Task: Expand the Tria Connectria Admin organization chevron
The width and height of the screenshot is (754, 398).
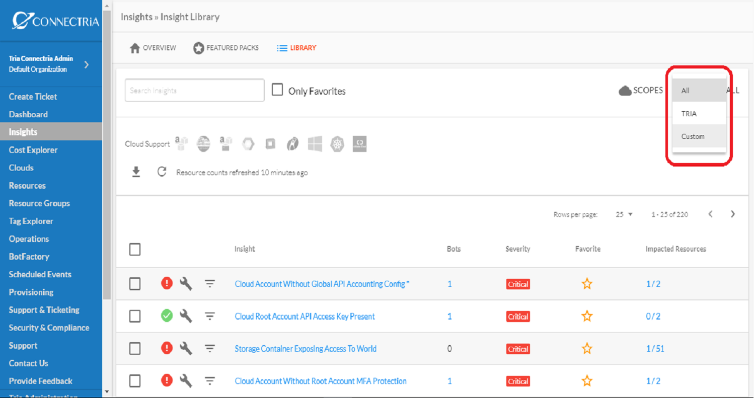Action: (x=87, y=64)
